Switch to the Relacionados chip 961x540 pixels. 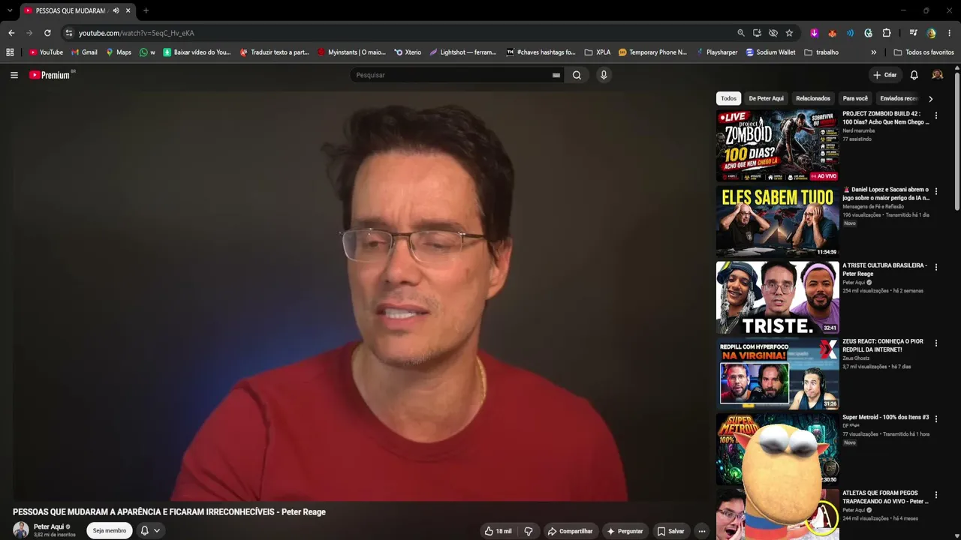coord(813,98)
